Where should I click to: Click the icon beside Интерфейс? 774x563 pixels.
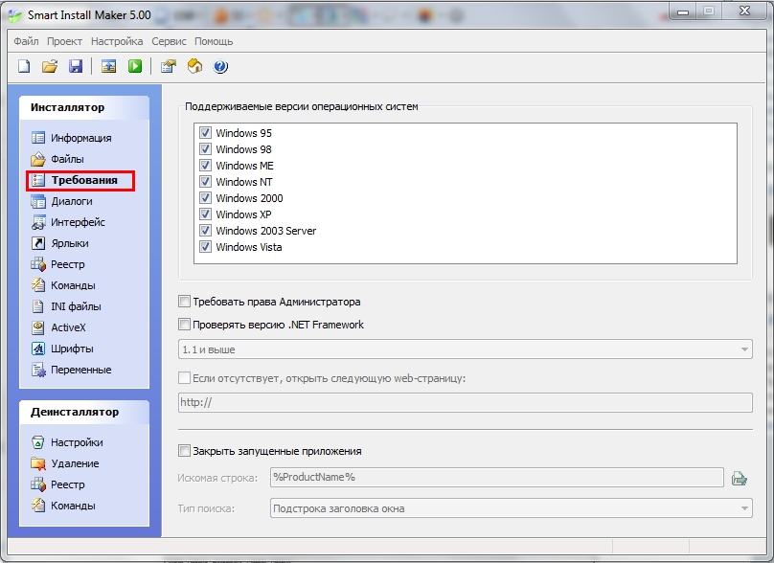[38, 222]
